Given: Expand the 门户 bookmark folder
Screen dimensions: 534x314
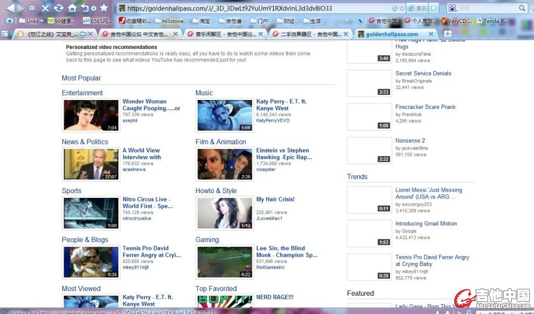Looking at the screenshot, I should [262, 21].
